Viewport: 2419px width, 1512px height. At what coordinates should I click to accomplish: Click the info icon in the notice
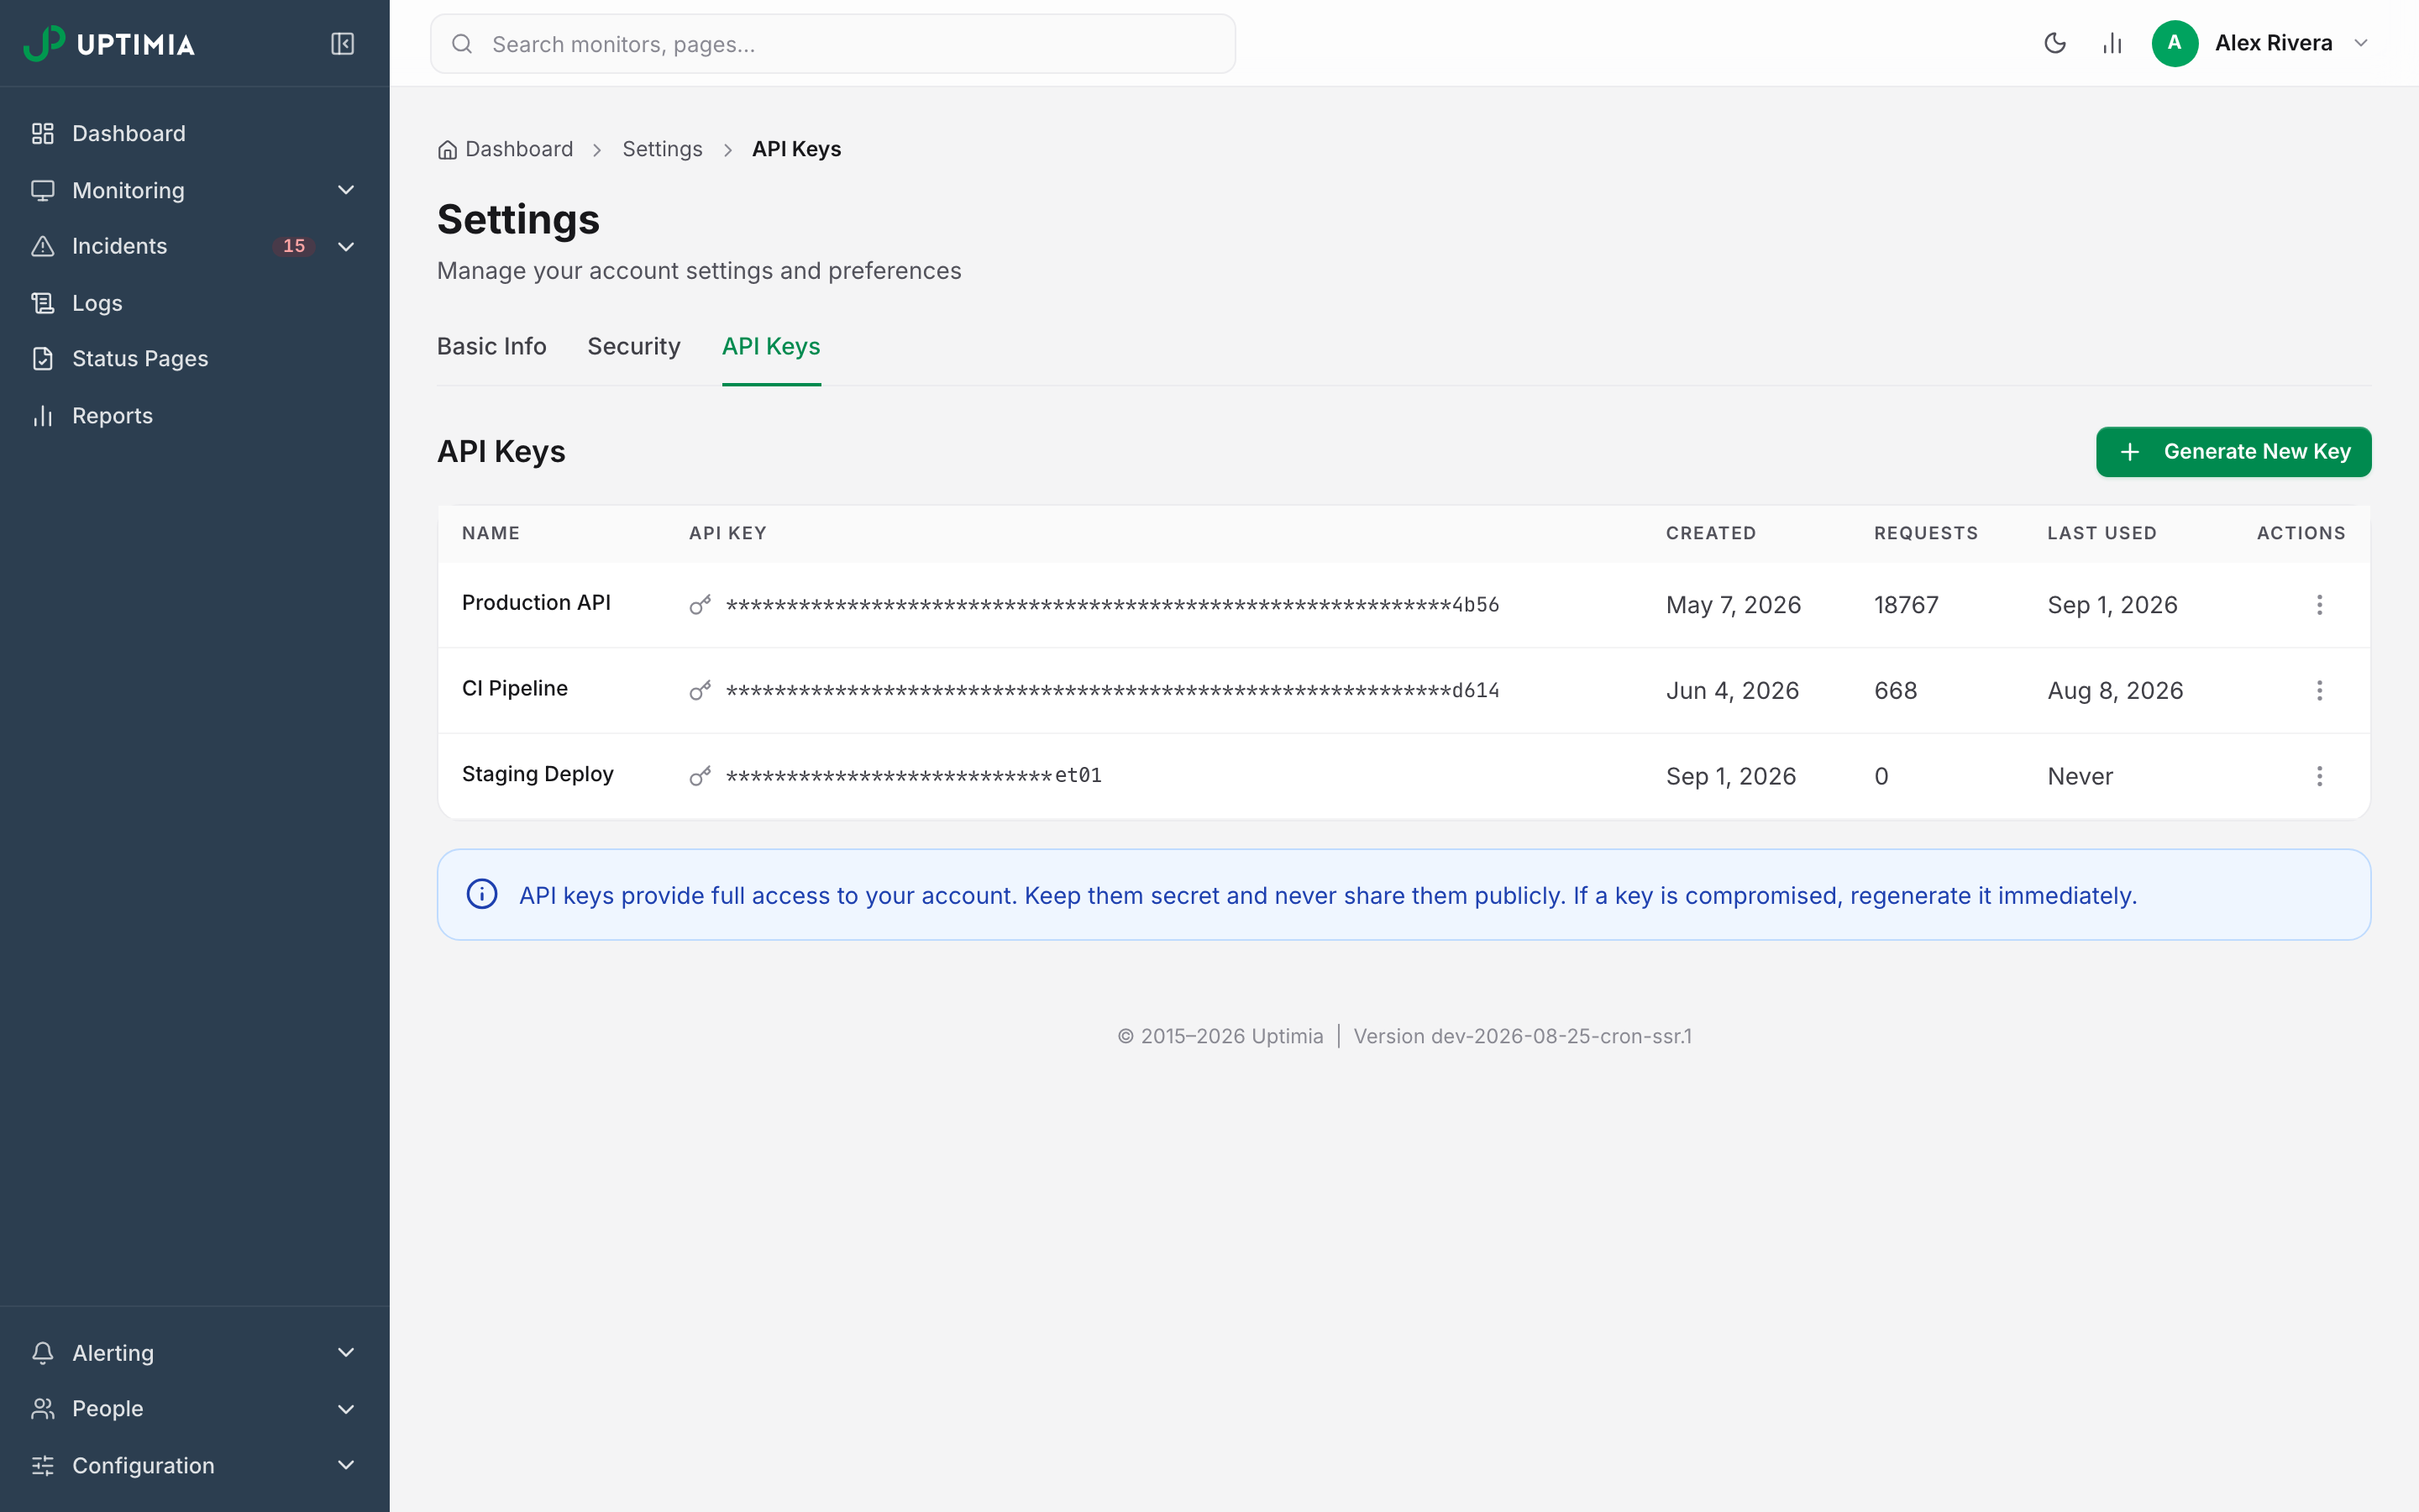tap(482, 894)
